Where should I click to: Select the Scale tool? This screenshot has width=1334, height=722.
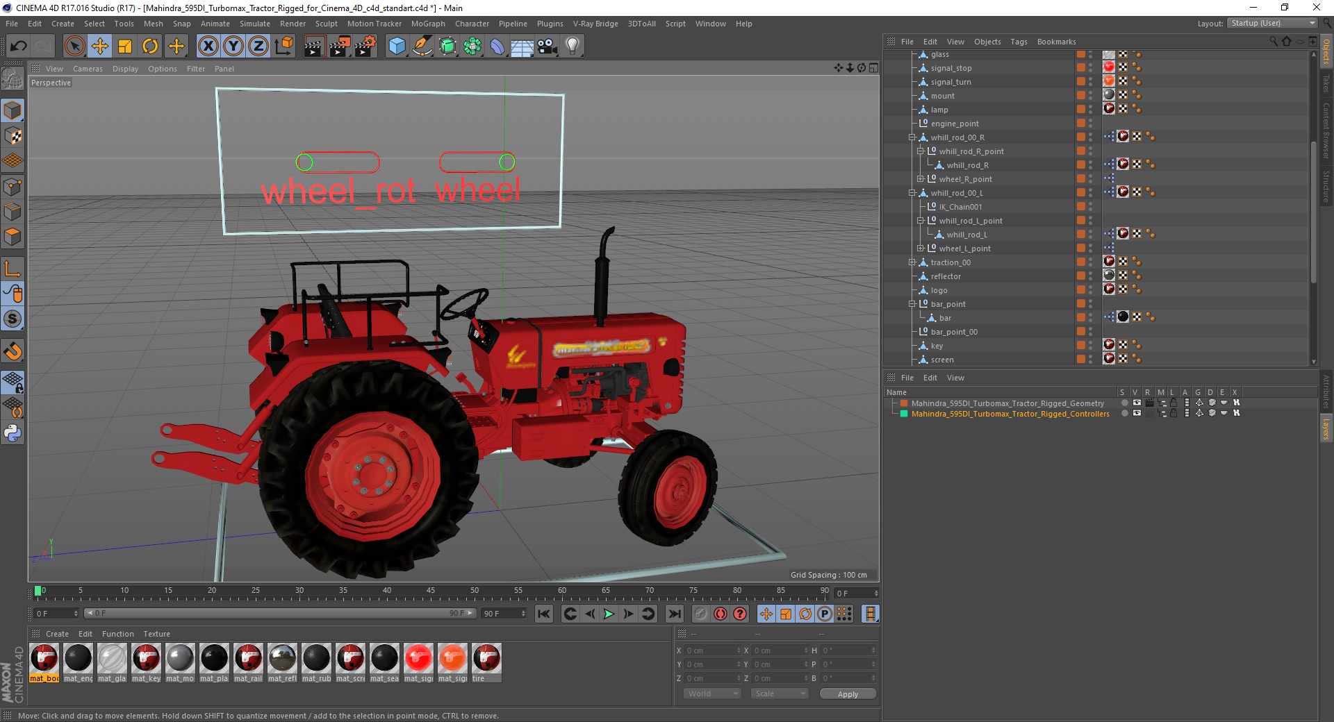[125, 47]
